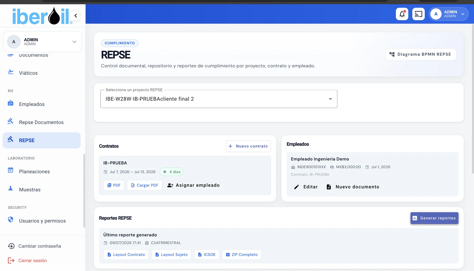Click the Cerrar sesión logout icon
The width and height of the screenshot is (474, 271).
[x=11, y=260]
